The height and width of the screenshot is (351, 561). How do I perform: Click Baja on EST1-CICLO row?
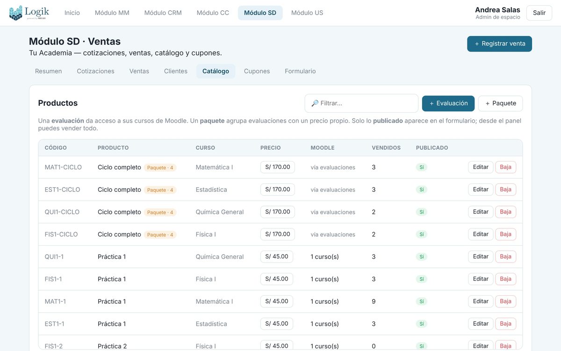pyautogui.click(x=505, y=190)
